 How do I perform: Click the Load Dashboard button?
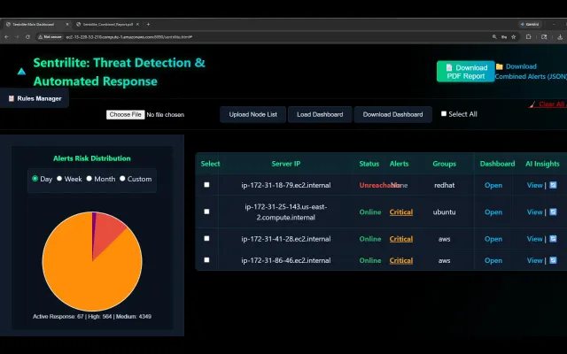click(x=320, y=114)
